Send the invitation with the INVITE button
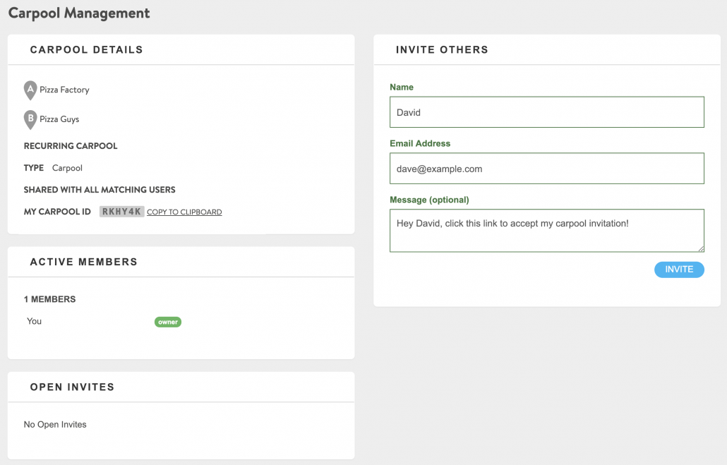The image size is (727, 465). (x=679, y=270)
